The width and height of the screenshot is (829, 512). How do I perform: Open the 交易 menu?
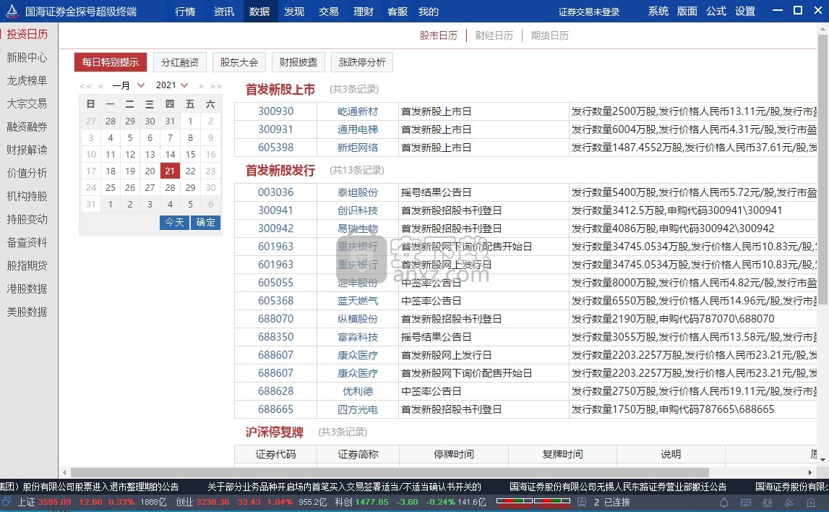click(328, 11)
